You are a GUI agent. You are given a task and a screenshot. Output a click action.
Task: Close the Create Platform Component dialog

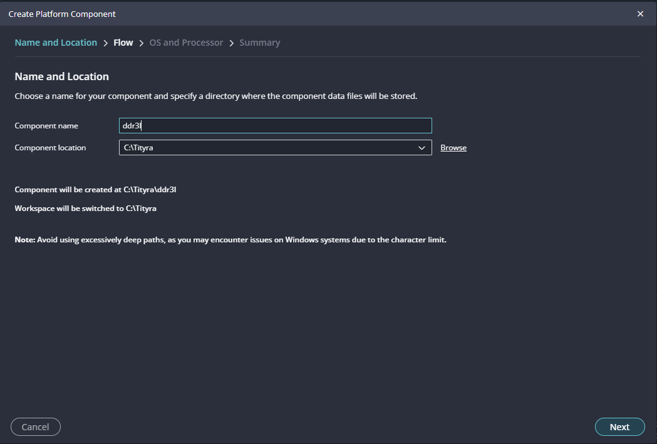coord(640,14)
